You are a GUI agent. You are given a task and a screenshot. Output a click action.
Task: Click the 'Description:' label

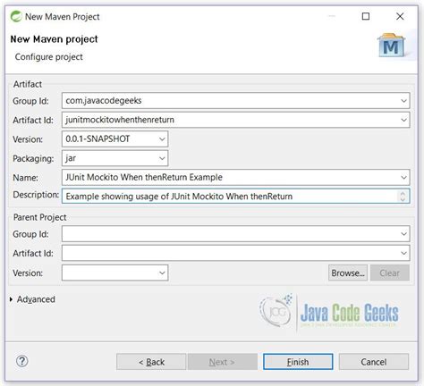tap(36, 195)
